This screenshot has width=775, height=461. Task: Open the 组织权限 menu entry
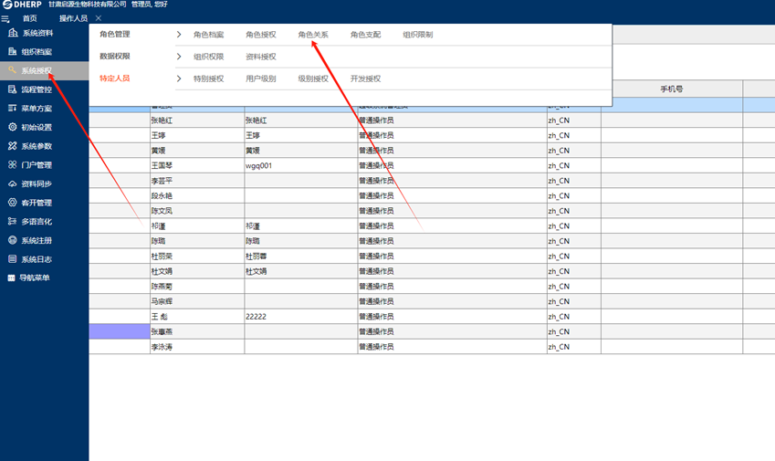208,57
